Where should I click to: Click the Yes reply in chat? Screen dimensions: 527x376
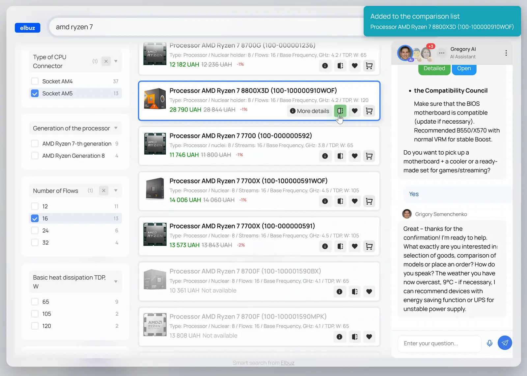click(414, 194)
